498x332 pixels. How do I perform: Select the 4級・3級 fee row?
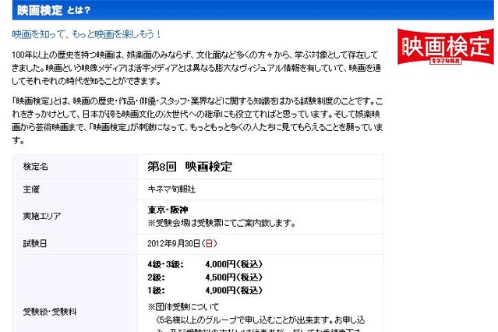tap(205, 264)
